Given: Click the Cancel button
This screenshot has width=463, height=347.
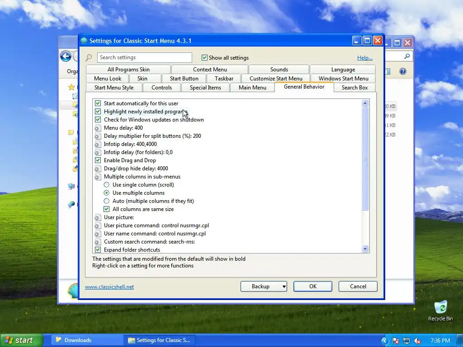Looking at the screenshot, I should pos(358,286).
